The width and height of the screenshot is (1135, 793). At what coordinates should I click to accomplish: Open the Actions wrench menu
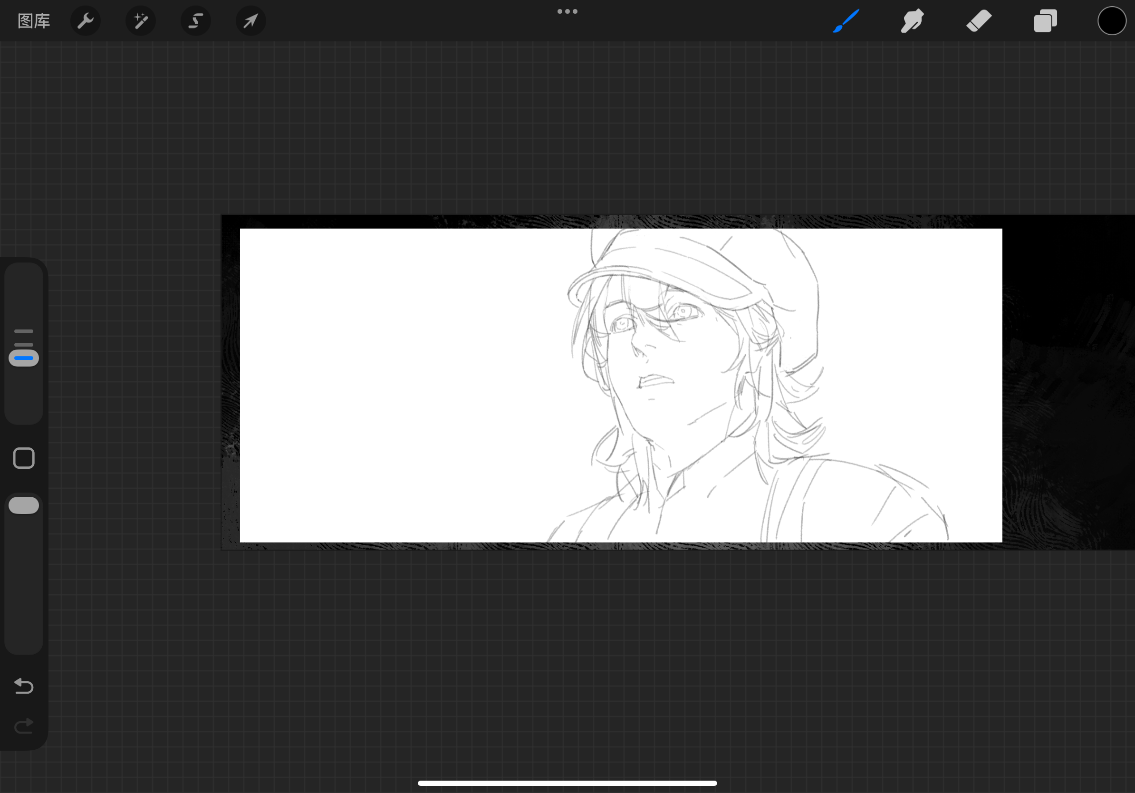86,21
